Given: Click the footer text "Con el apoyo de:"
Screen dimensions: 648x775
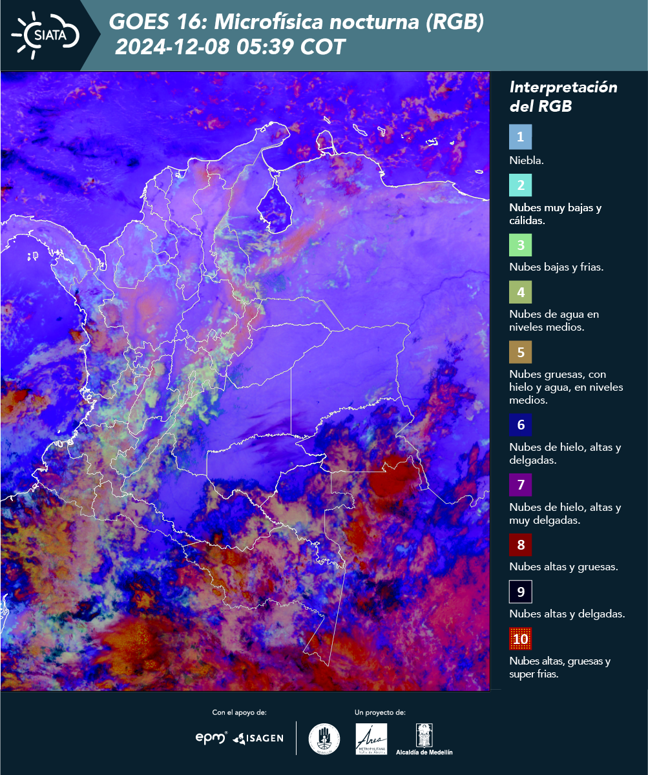Looking at the screenshot, I should (x=239, y=712).
